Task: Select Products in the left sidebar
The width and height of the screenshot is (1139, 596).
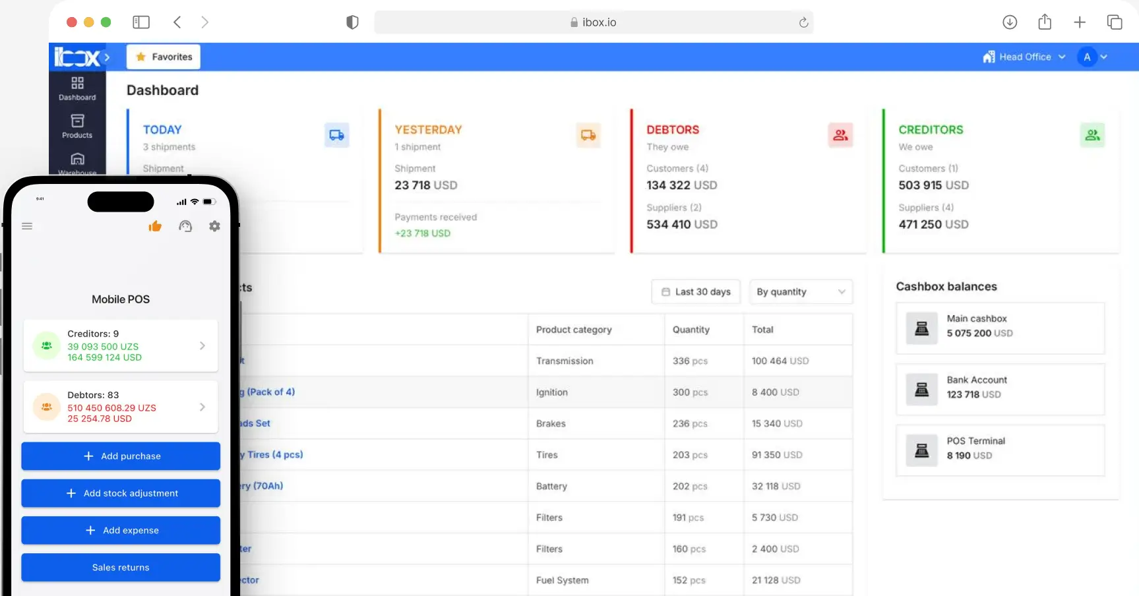Action: 77,126
